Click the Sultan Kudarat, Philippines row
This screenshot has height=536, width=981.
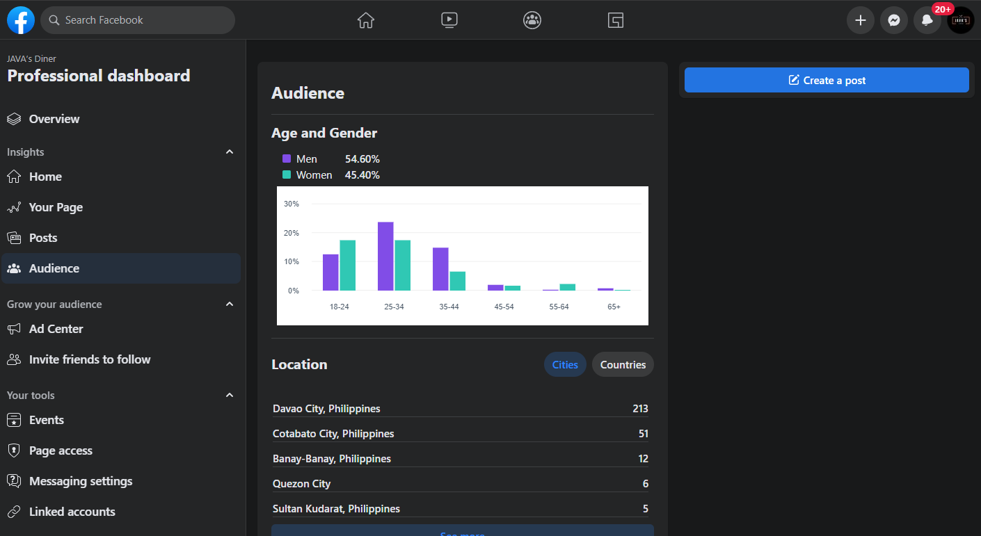[461, 509]
